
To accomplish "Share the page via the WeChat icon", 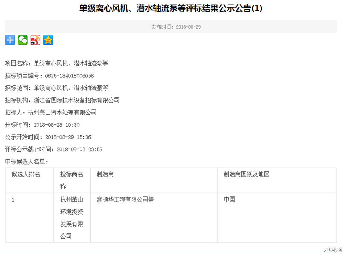I will 23,40.
